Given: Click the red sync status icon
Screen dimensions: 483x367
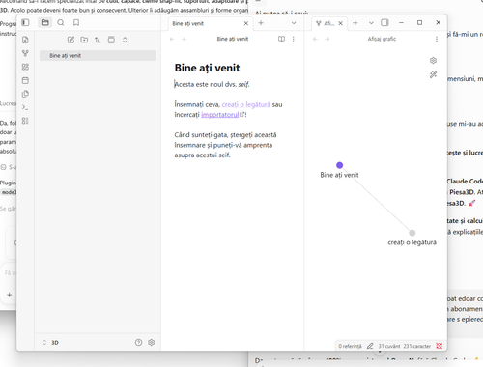Looking at the screenshot, I should [x=439, y=346].
